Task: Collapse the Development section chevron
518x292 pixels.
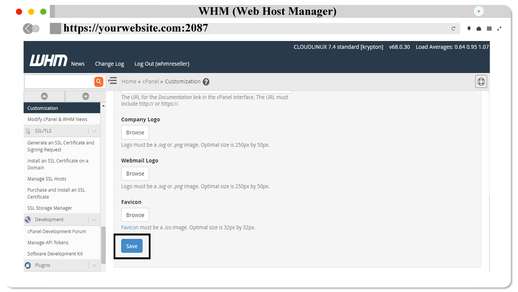Action: [x=94, y=219]
